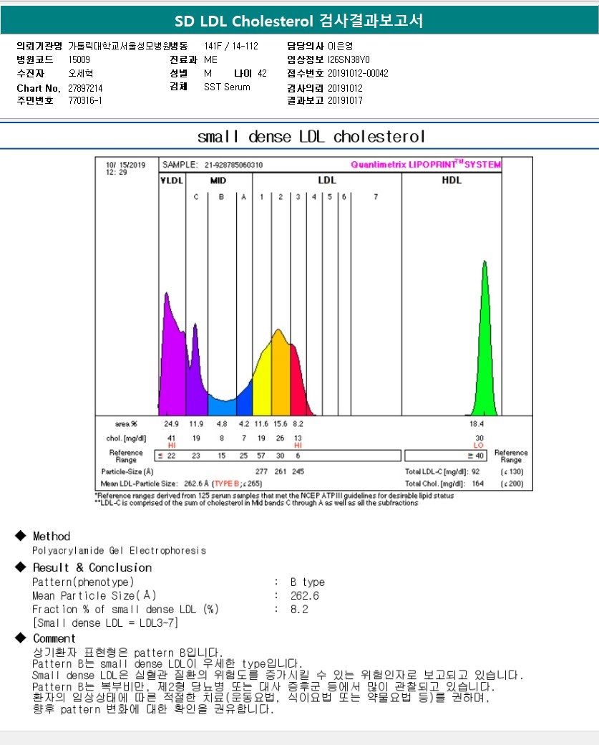Viewport: 599px width, 745px height.
Task: Click the Quantimetrix LIPOPRINT SYSTEM label
Action: point(426,165)
